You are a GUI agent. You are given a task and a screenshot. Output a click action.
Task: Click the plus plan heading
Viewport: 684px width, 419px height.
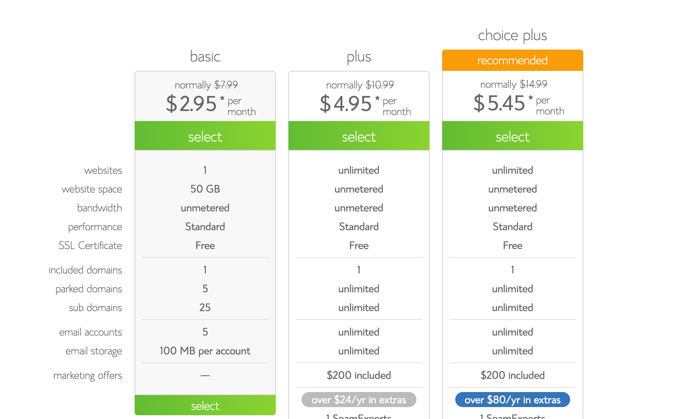coord(359,57)
